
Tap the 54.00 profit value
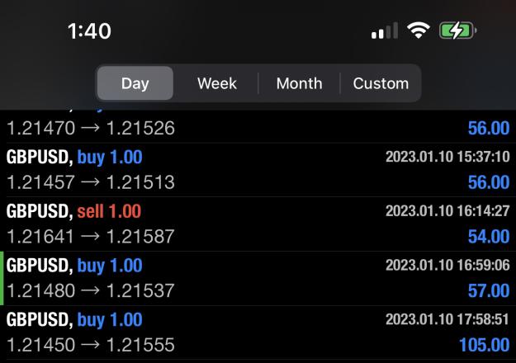coord(489,237)
